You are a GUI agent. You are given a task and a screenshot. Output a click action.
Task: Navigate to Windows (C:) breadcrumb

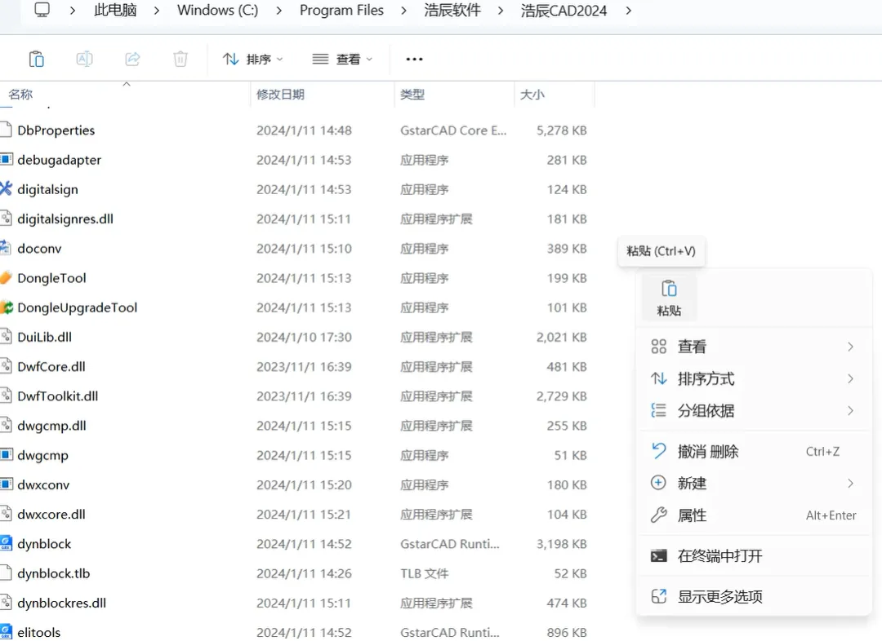point(218,10)
